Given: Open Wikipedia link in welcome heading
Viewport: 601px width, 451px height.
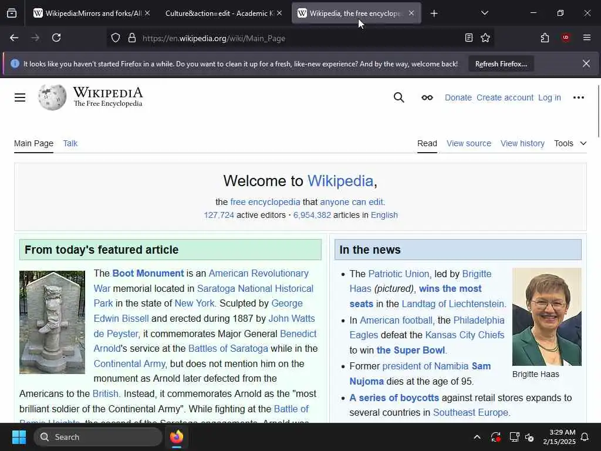Looking at the screenshot, I should point(340,181).
